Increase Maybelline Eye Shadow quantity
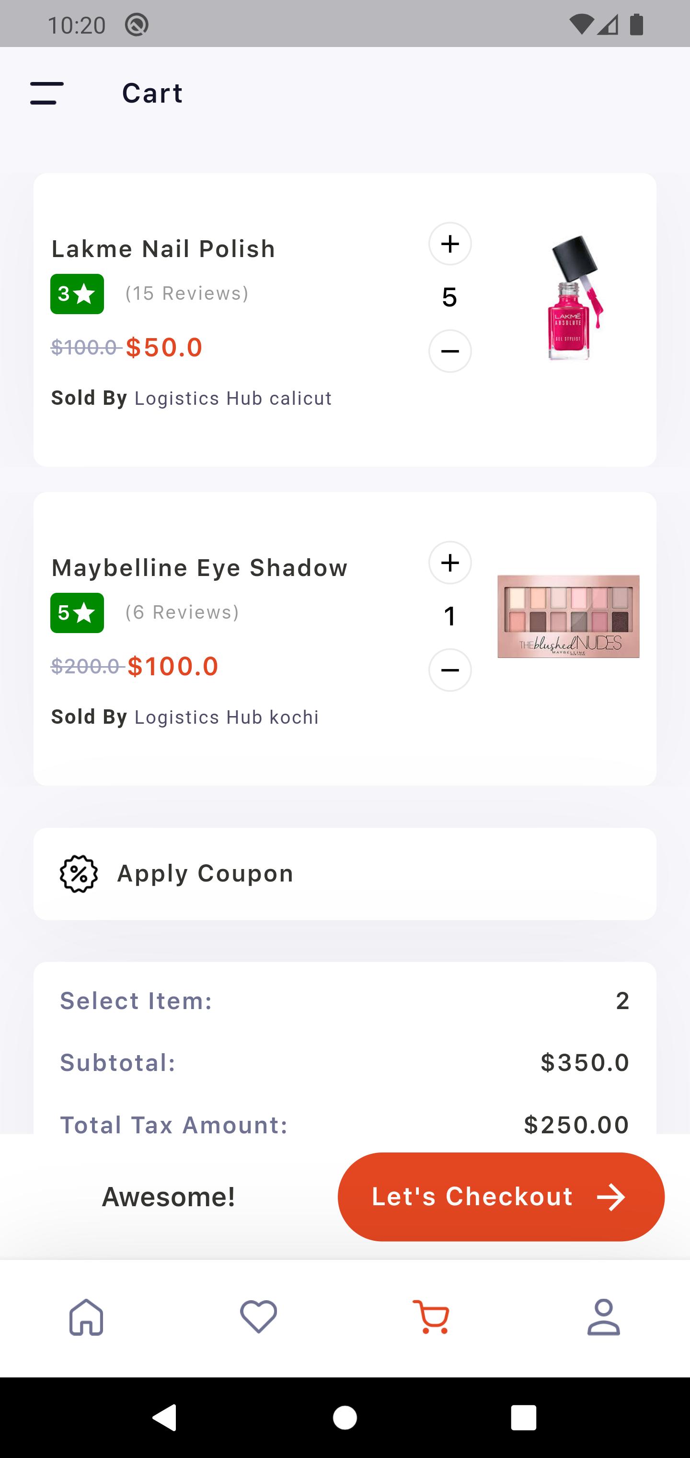The image size is (690, 1458). 449,563
